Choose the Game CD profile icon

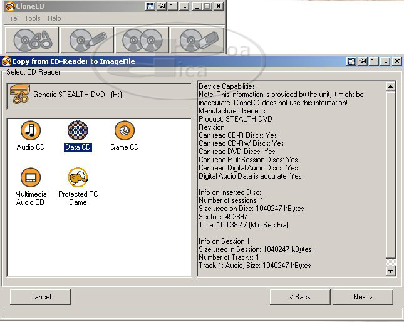124,132
